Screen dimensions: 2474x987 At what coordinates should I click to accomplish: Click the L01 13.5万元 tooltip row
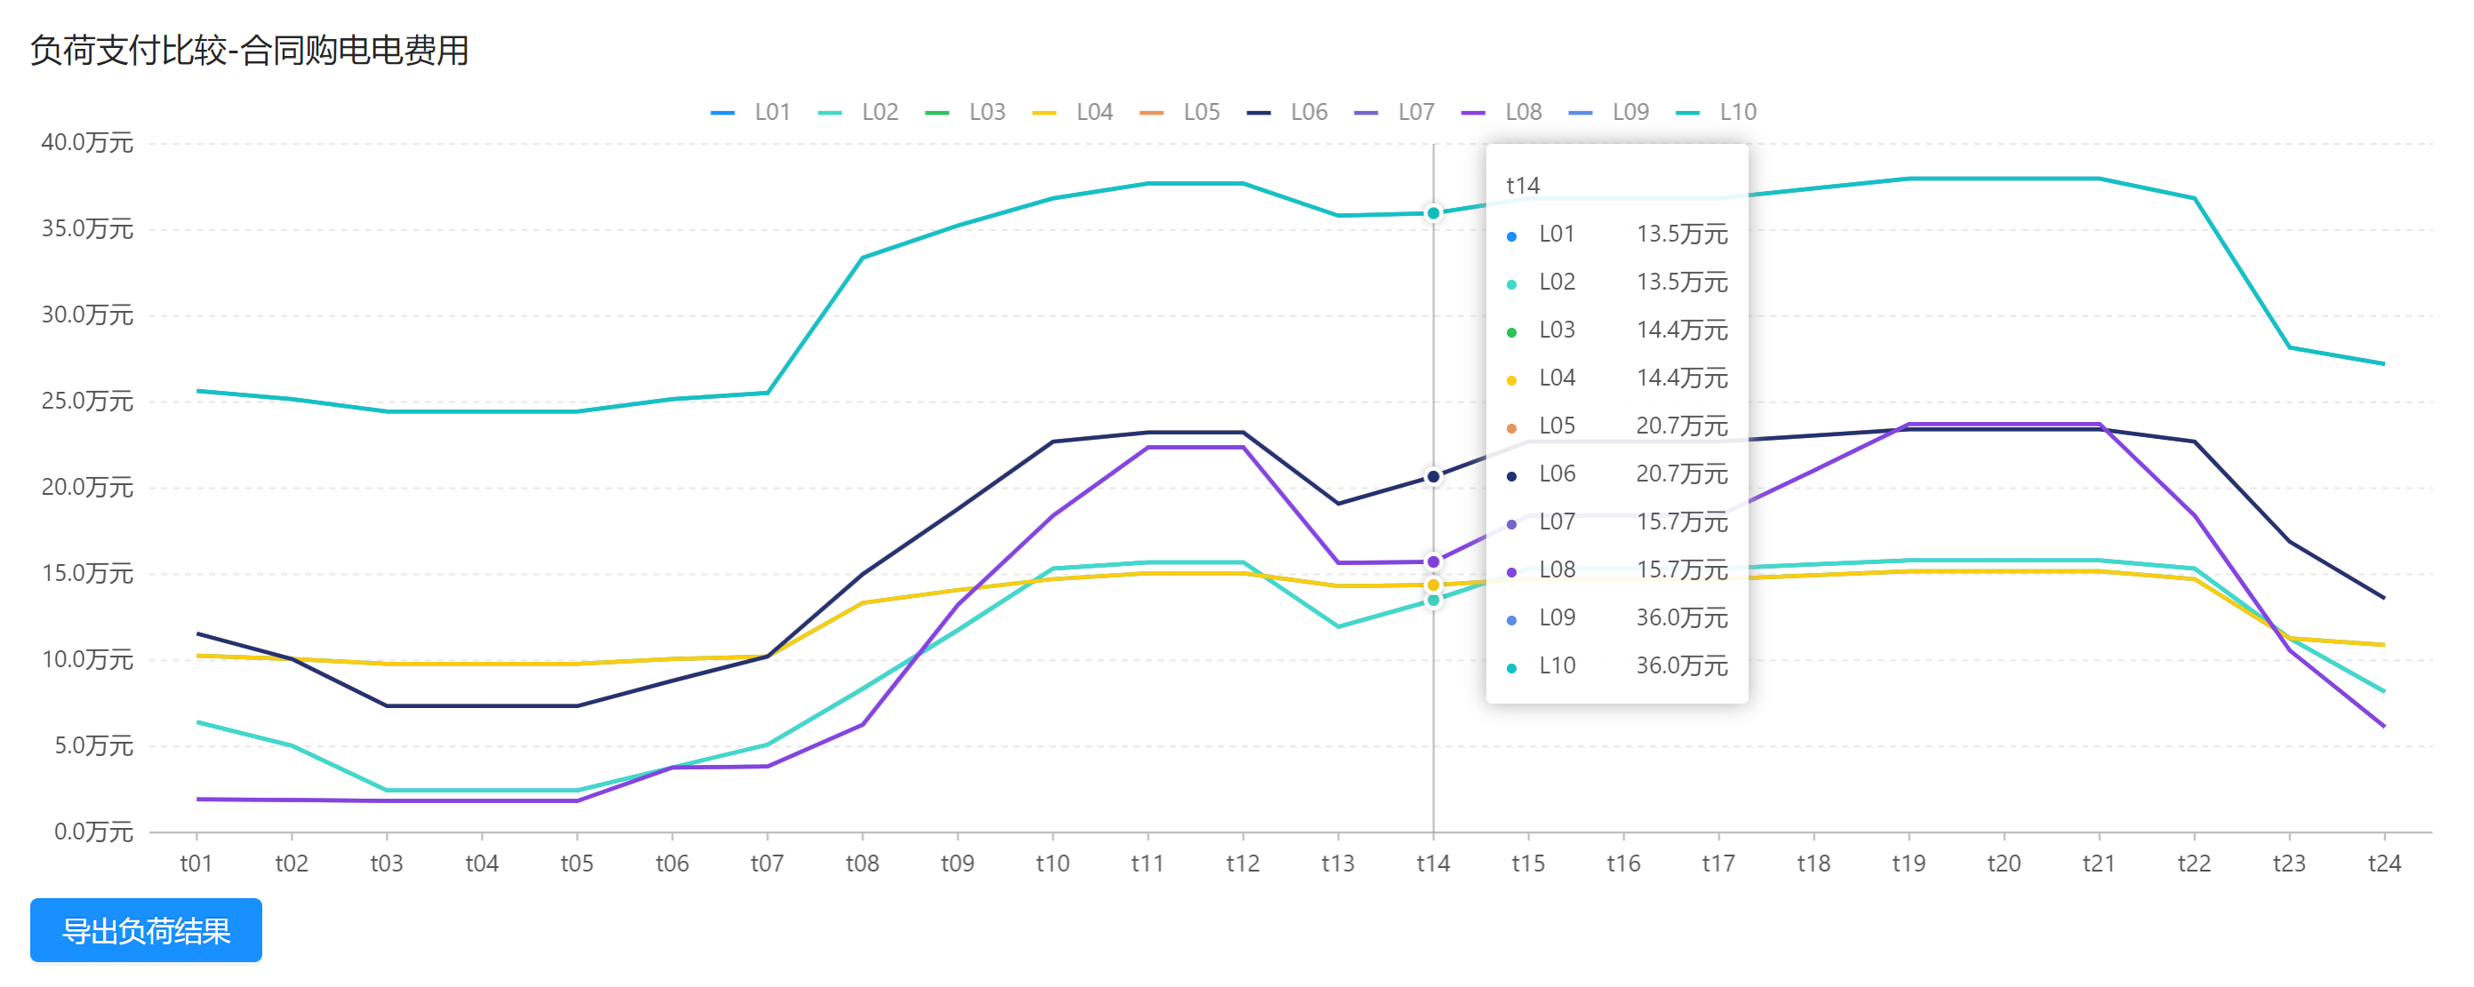1617,235
